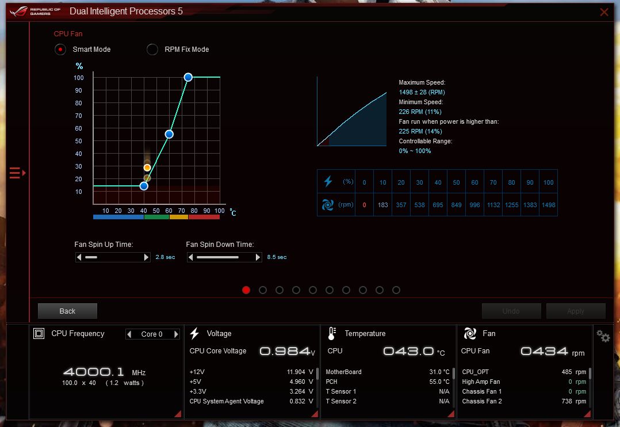Click the Temperature thermometer icon

[332, 334]
